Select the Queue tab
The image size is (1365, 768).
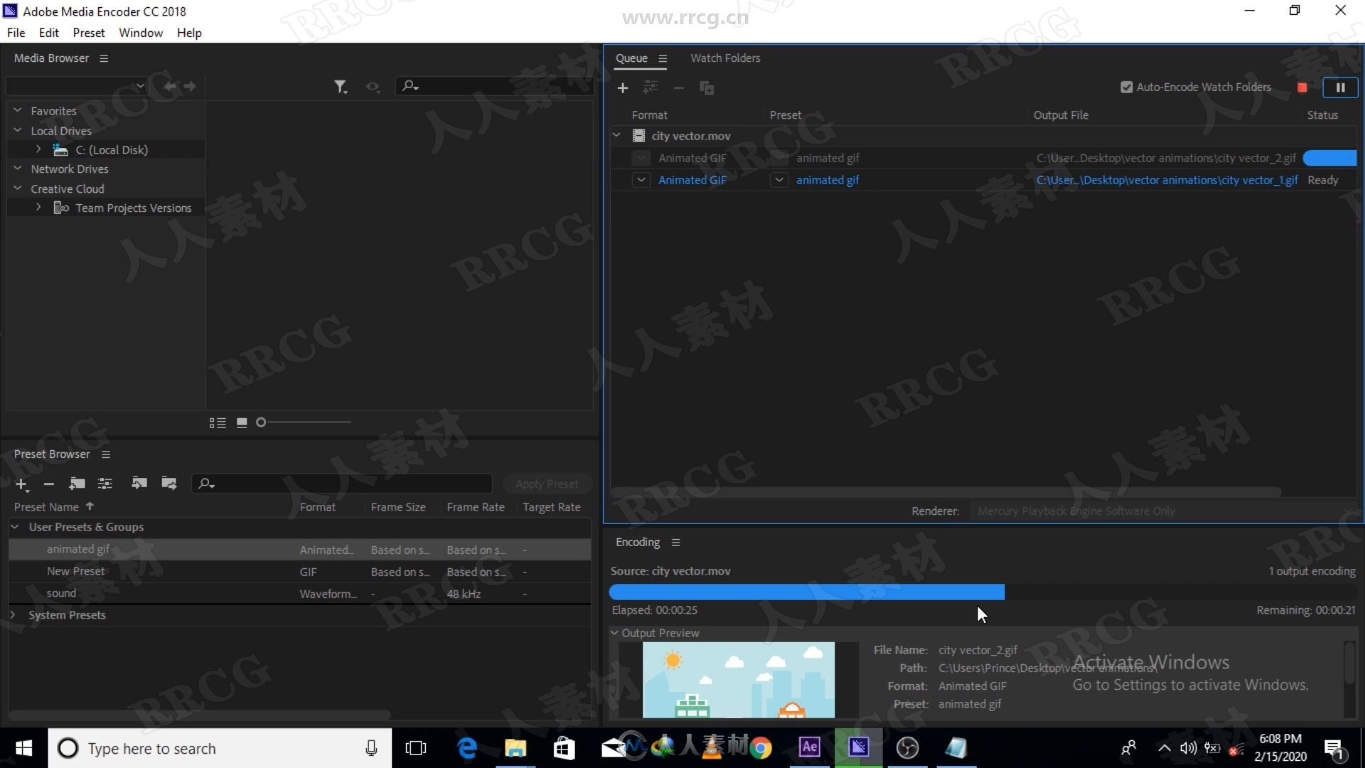tap(631, 58)
